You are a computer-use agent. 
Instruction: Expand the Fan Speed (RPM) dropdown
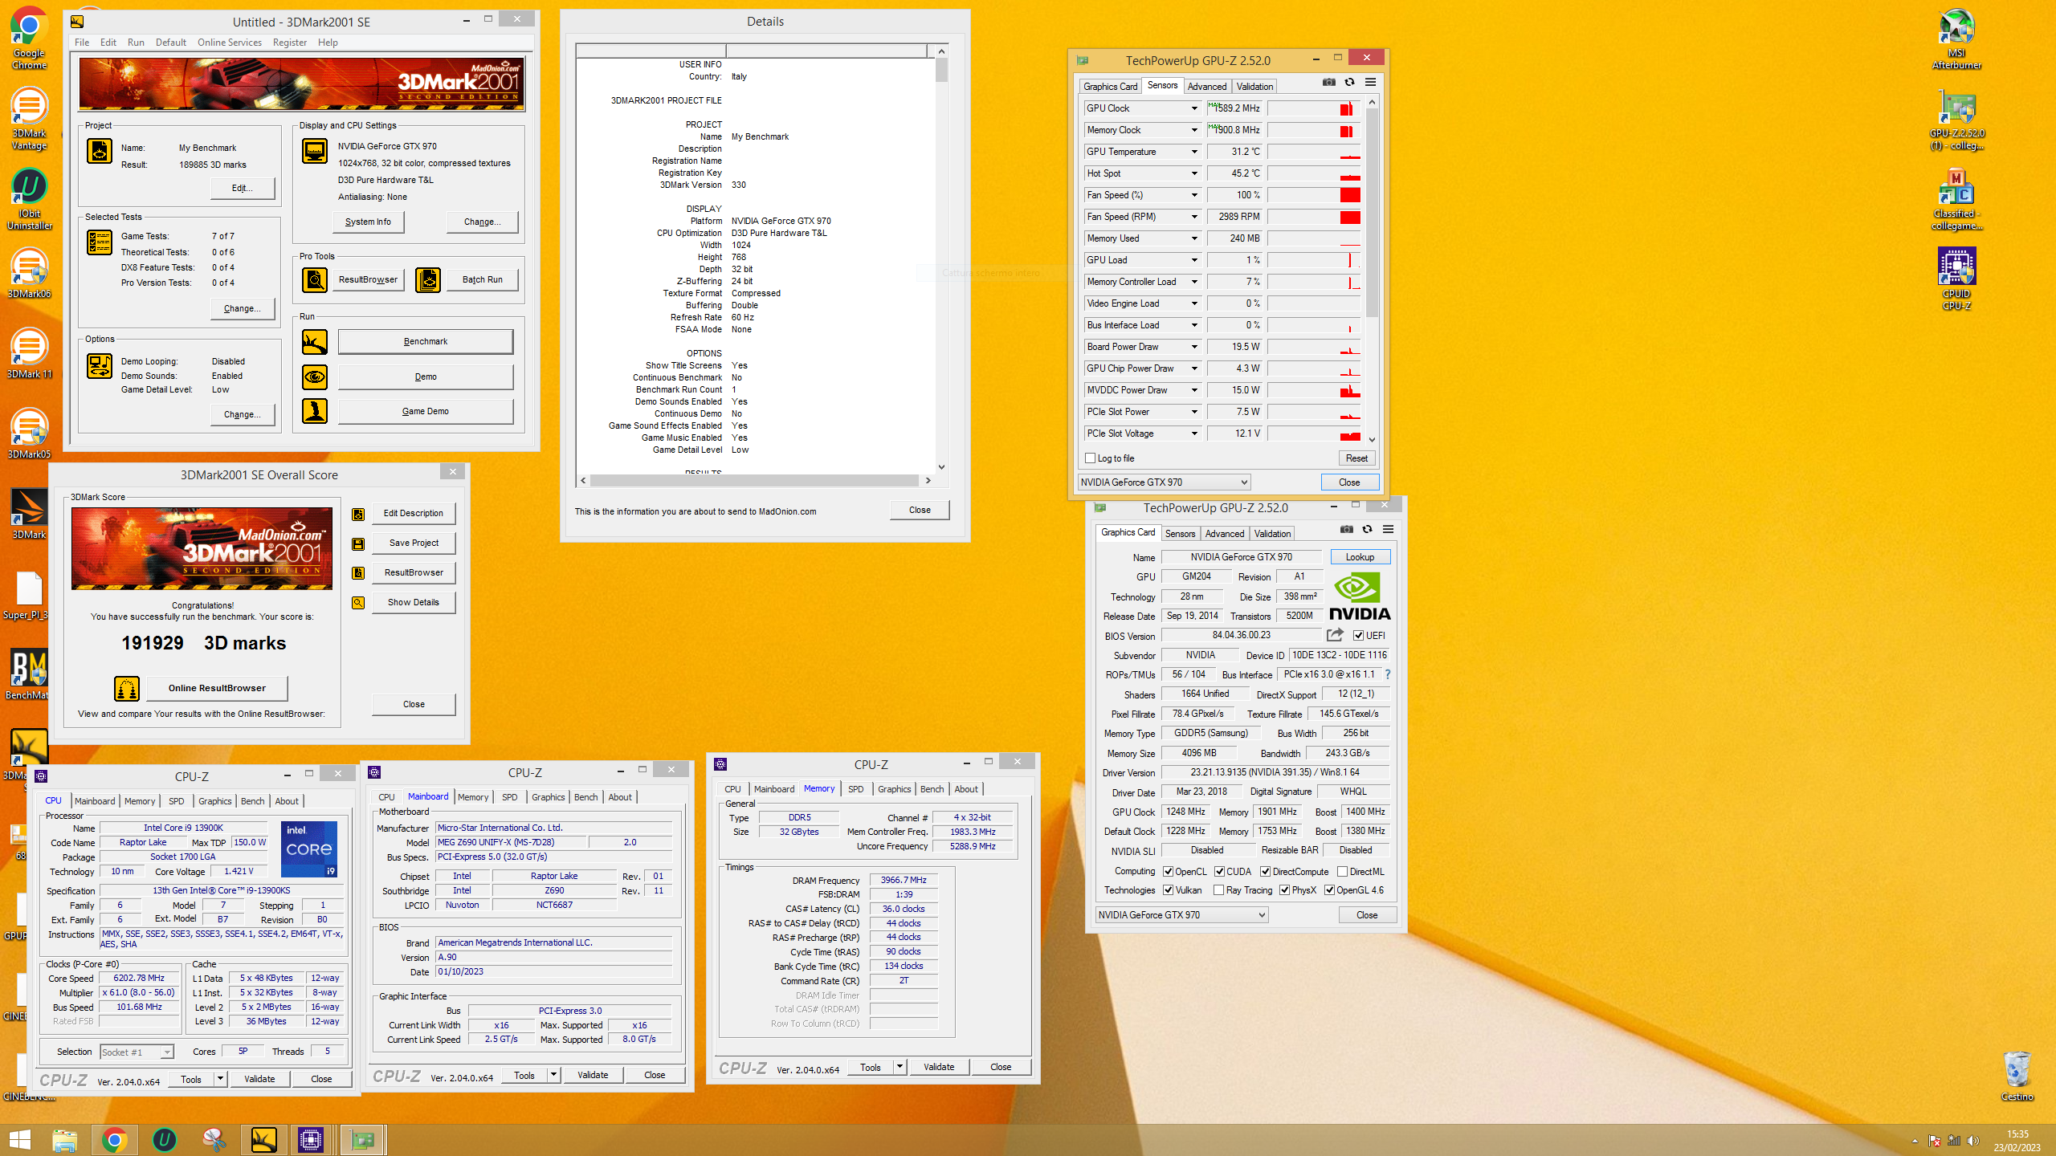point(1194,217)
